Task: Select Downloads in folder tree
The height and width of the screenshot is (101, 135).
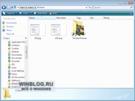Action: pos(16,58)
